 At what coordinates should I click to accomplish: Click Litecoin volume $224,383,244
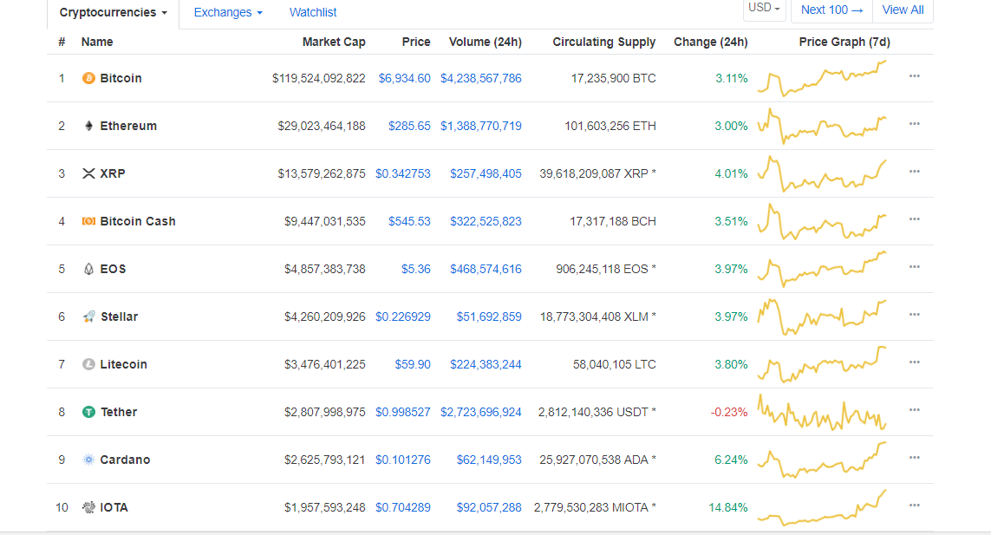click(486, 364)
